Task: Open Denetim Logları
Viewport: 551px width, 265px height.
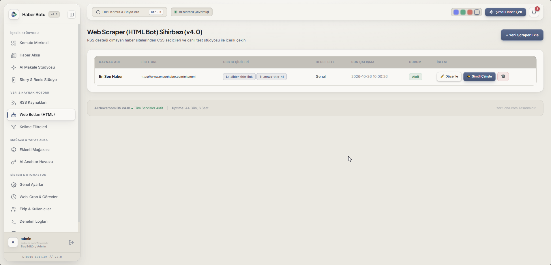Action: point(41,222)
